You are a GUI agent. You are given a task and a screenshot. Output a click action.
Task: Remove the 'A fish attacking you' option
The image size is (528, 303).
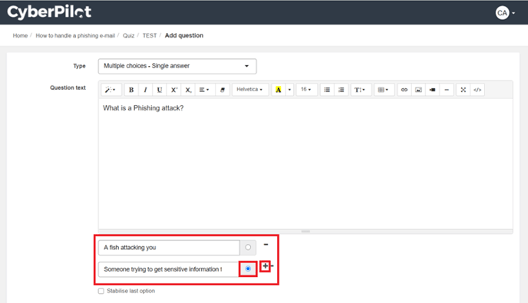point(266,245)
